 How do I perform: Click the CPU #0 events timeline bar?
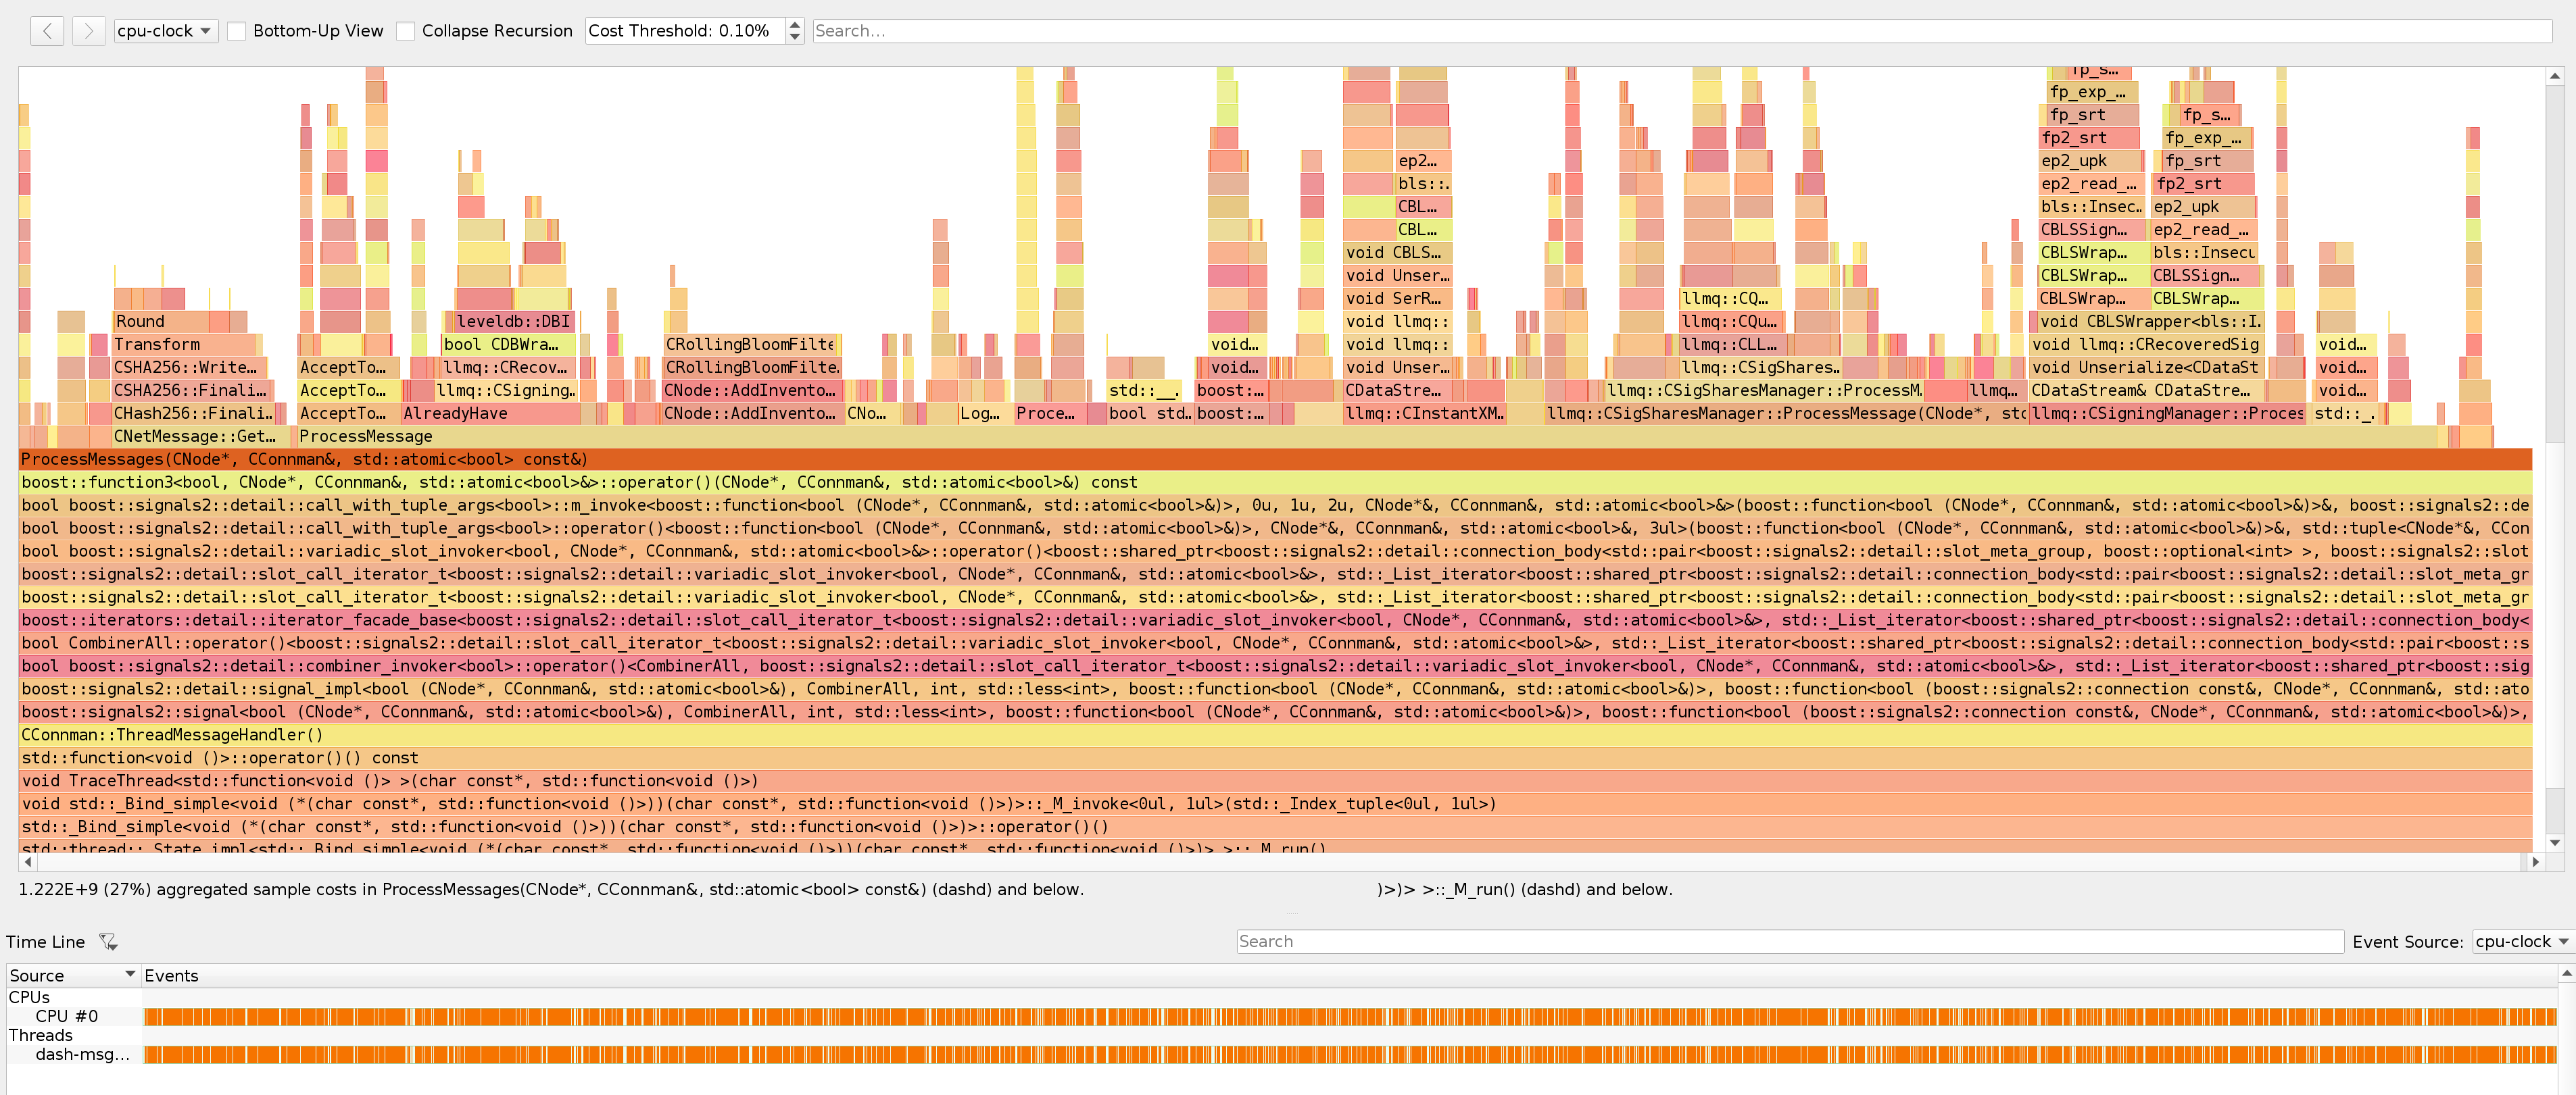pos(1349,1017)
